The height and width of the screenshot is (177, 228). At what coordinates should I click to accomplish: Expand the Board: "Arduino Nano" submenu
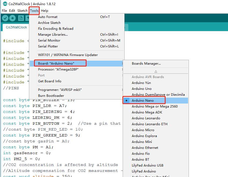click(x=77, y=64)
